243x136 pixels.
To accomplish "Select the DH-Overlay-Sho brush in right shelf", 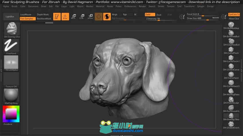I will click(x=231, y=117).
